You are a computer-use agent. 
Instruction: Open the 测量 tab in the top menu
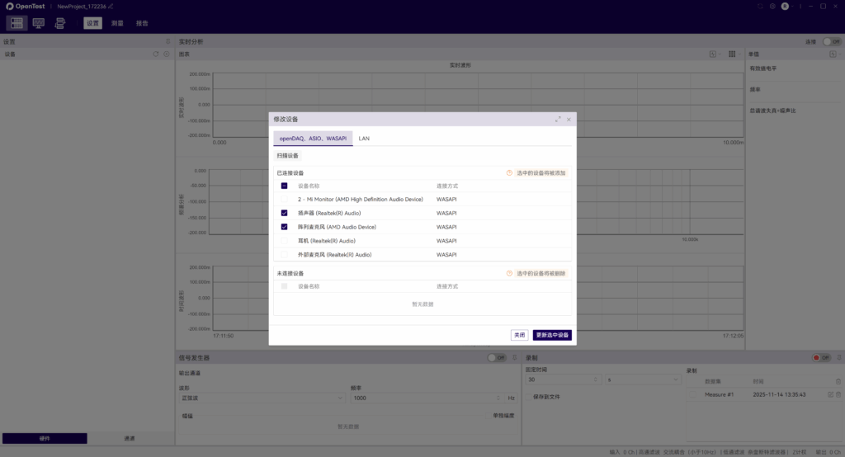(117, 23)
